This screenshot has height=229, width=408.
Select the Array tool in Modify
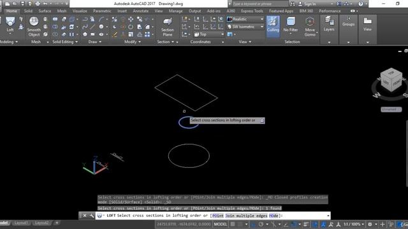point(147,34)
